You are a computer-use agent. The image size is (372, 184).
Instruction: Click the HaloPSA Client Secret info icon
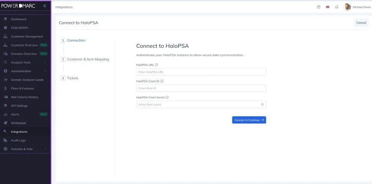tap(167, 97)
